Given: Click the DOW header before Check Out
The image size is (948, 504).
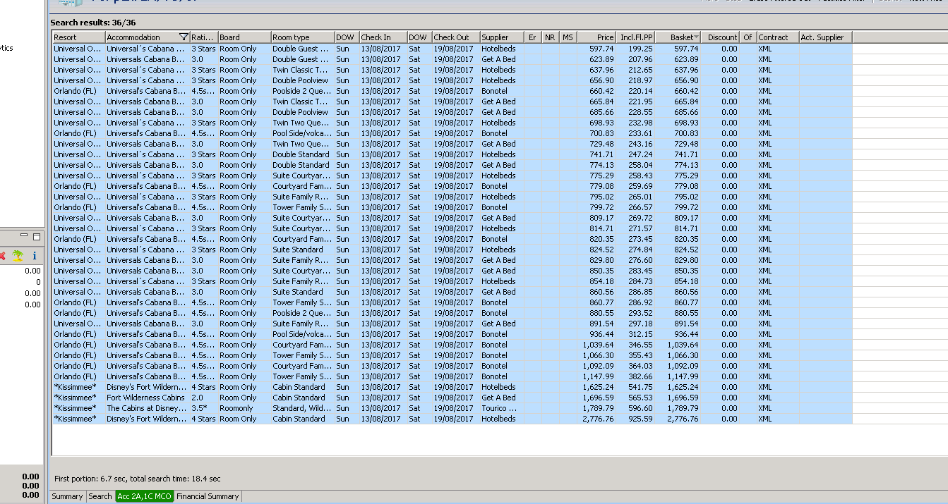Looking at the screenshot, I should (x=420, y=37).
